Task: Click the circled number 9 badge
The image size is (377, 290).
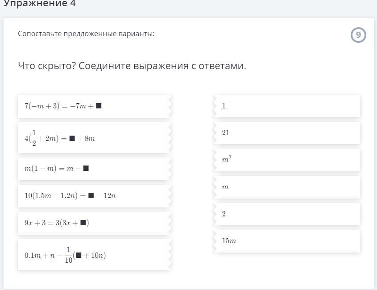Action: pyautogui.click(x=358, y=35)
